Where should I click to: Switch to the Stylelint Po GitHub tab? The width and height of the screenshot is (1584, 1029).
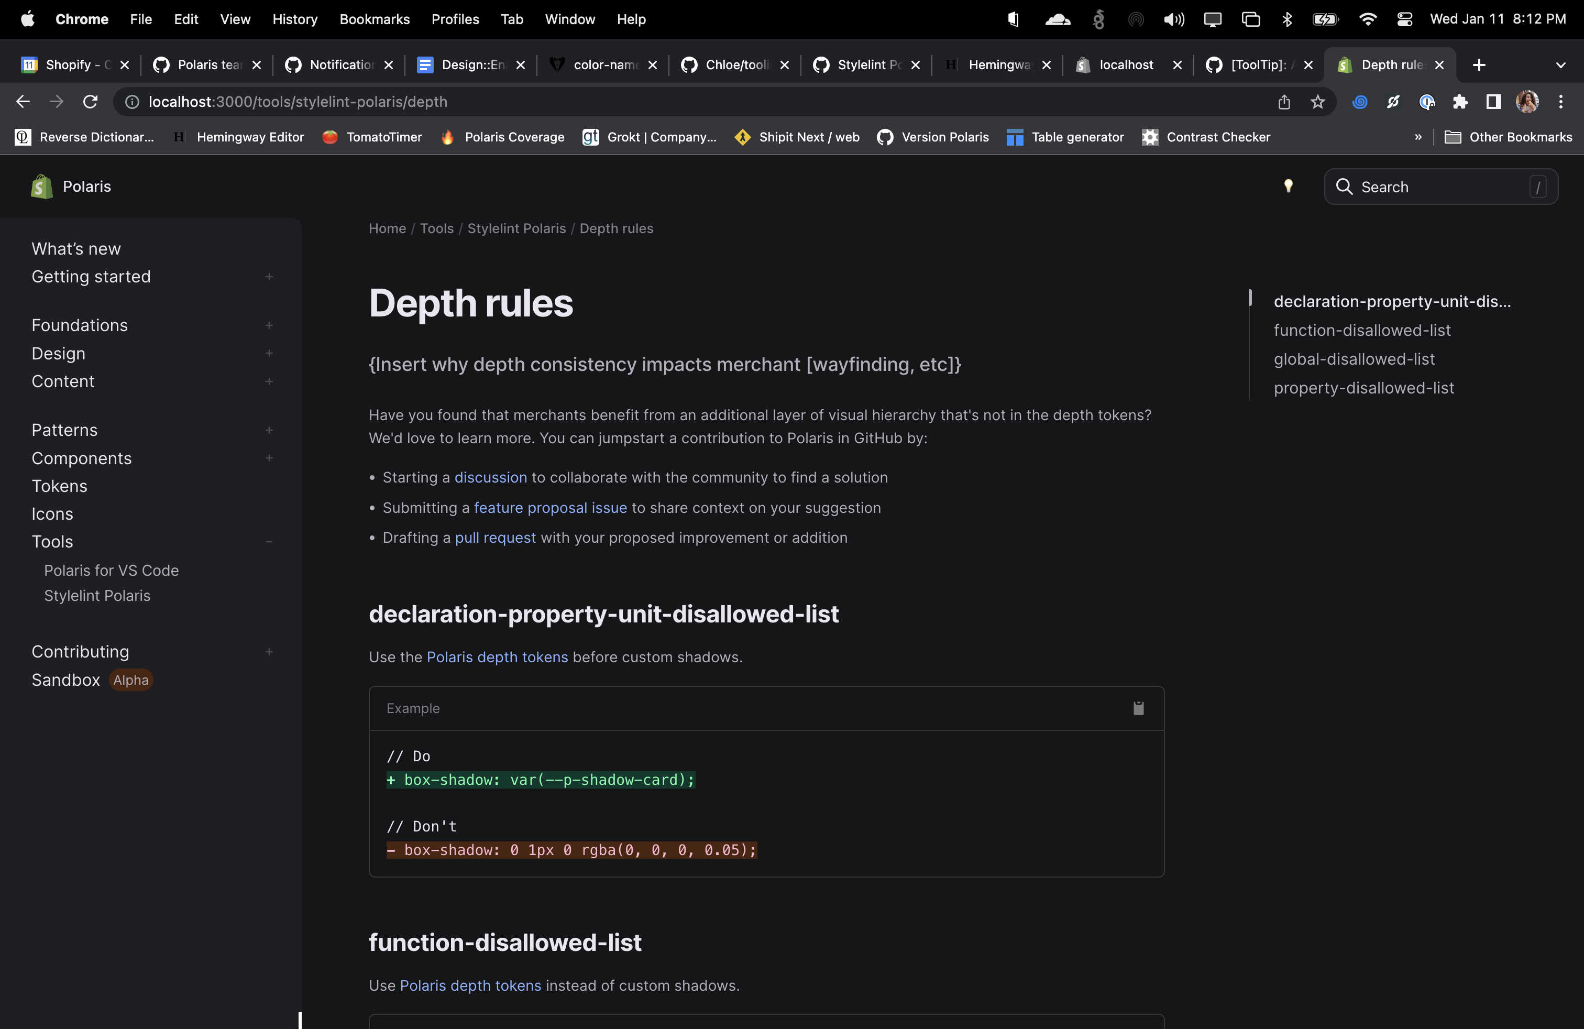(x=865, y=64)
